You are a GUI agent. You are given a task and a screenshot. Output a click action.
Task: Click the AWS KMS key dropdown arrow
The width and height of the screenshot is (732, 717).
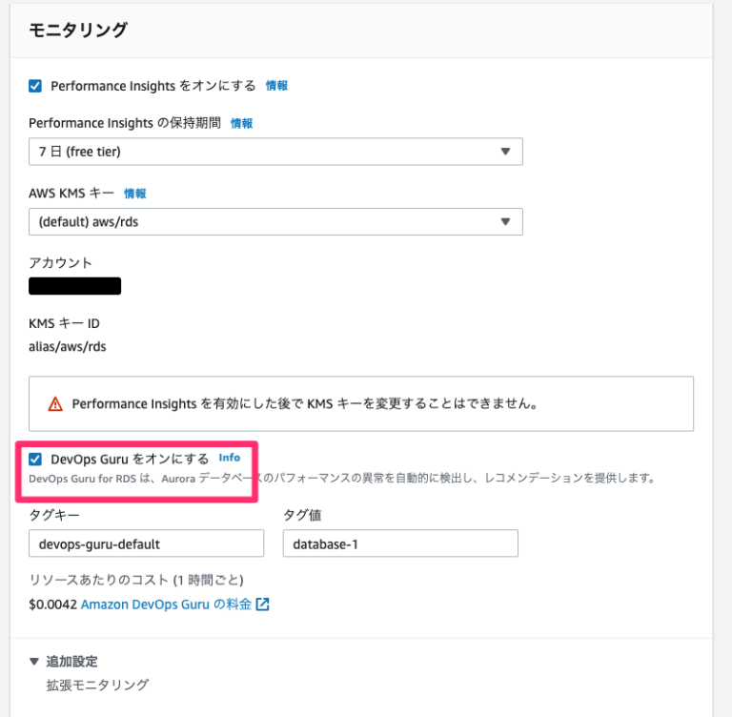click(x=505, y=221)
